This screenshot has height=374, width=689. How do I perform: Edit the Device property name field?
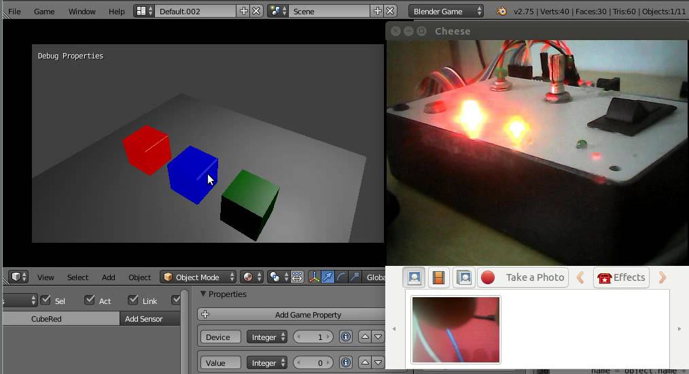[x=221, y=337]
